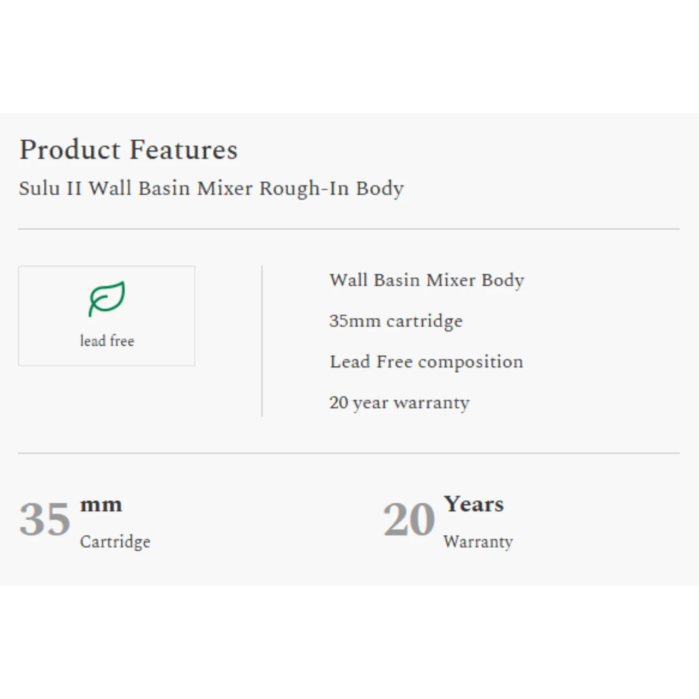Click the large gray number 20
The width and height of the screenshot is (699, 699).
pyautogui.click(x=409, y=519)
